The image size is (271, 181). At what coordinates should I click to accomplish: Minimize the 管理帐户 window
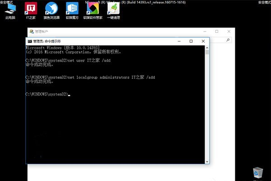pyautogui.click(x=205, y=32)
